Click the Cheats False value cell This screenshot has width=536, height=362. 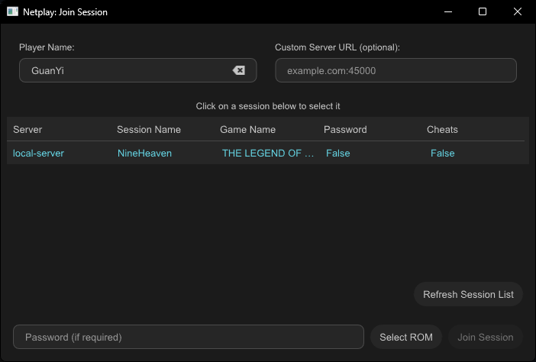[x=443, y=153]
